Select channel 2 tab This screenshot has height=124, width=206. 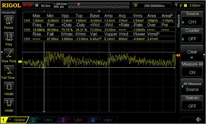point(42,120)
